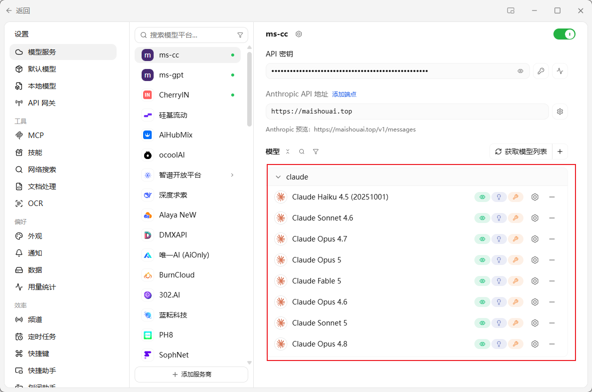Click the Anthropic API 地址 URL field

point(407,111)
